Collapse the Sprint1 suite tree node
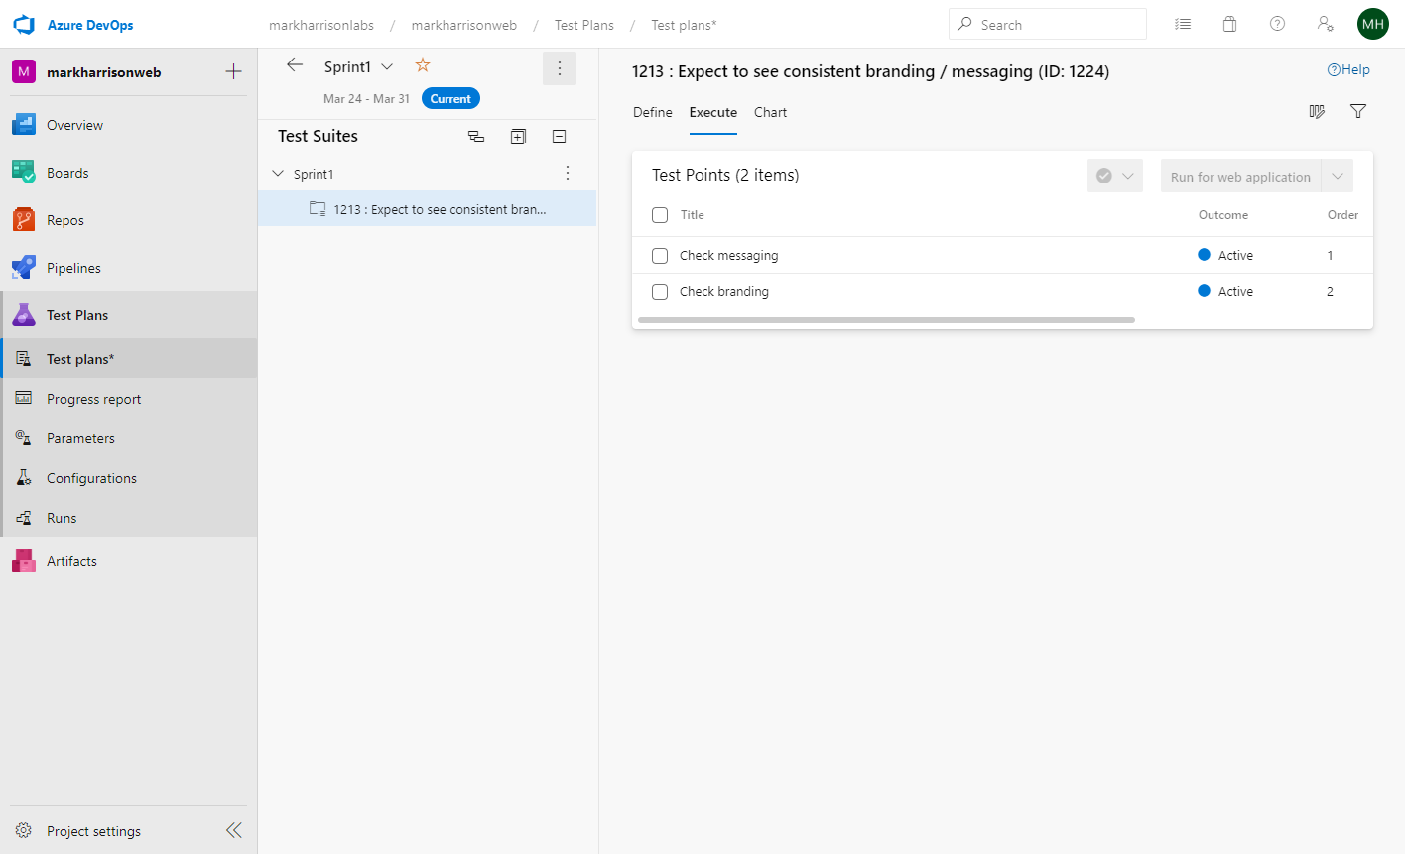 278,174
